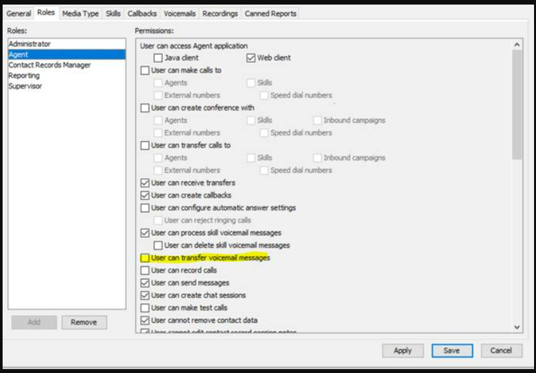The width and height of the screenshot is (536, 373).
Task: Click the permissions list scroll up arrow
Action: [x=517, y=44]
